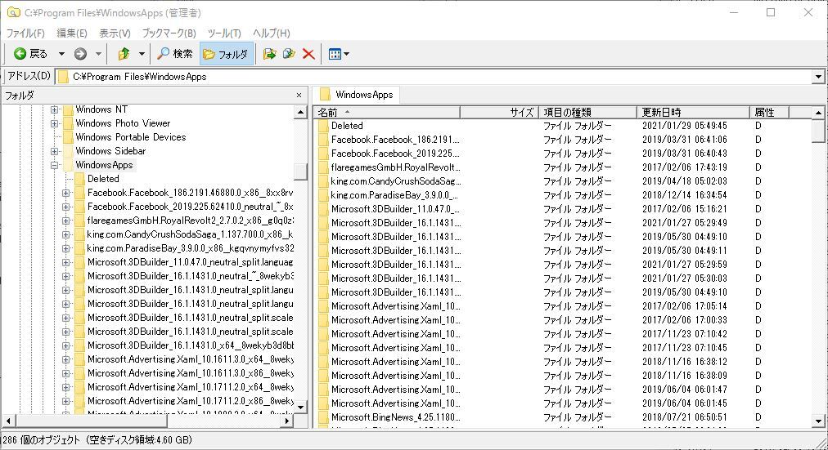Open the ファイル(F) menu

(x=25, y=33)
